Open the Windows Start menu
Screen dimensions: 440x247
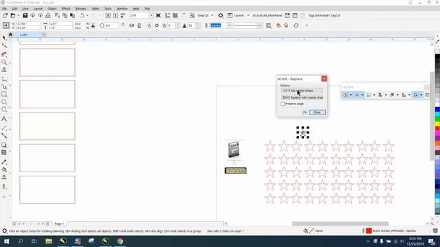6,241
